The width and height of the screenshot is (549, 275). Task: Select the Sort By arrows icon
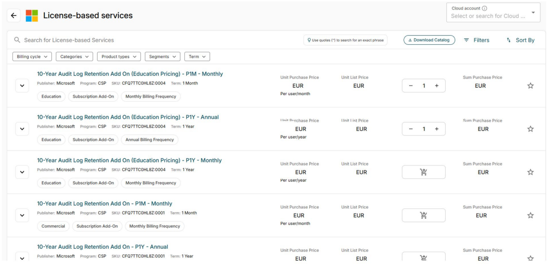click(x=509, y=40)
